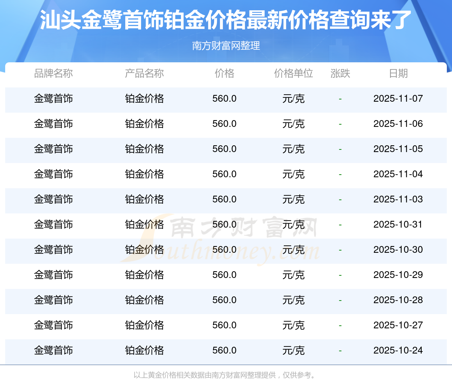Click 金鹭首饰 in the 2025-10-27 row
This screenshot has width=452, height=380.
click(x=54, y=325)
